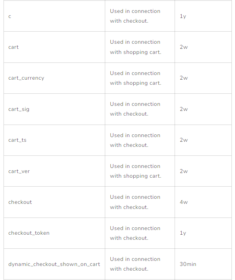Viewport: 235px width, 280px height.
Task: Click the 'cart_ver' cookie name
Action: pyautogui.click(x=19, y=171)
